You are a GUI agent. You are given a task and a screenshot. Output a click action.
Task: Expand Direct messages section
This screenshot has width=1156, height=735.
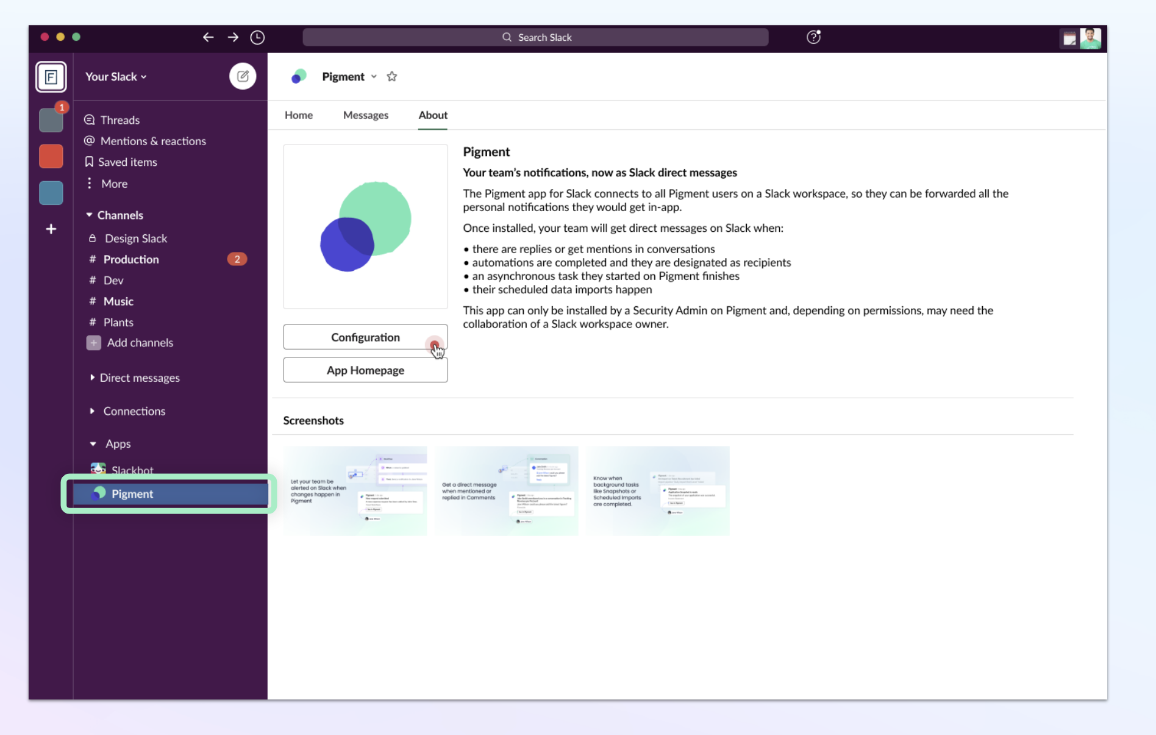[x=92, y=378]
